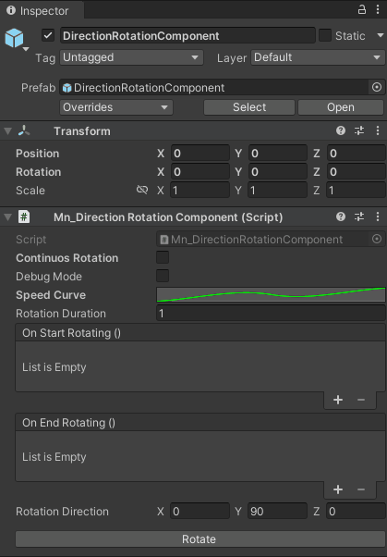Open script component three-dot menu
The height and width of the screenshot is (557, 387).
click(x=378, y=217)
